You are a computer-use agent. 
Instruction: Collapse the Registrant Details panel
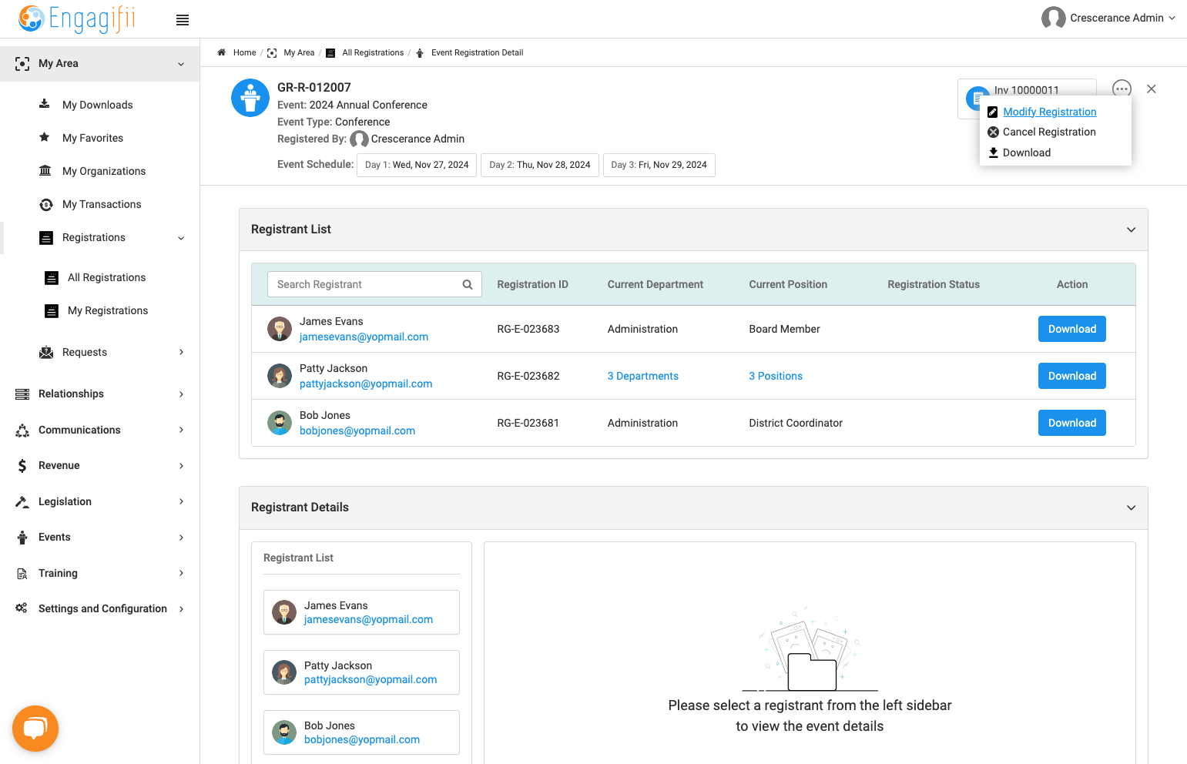click(1131, 508)
